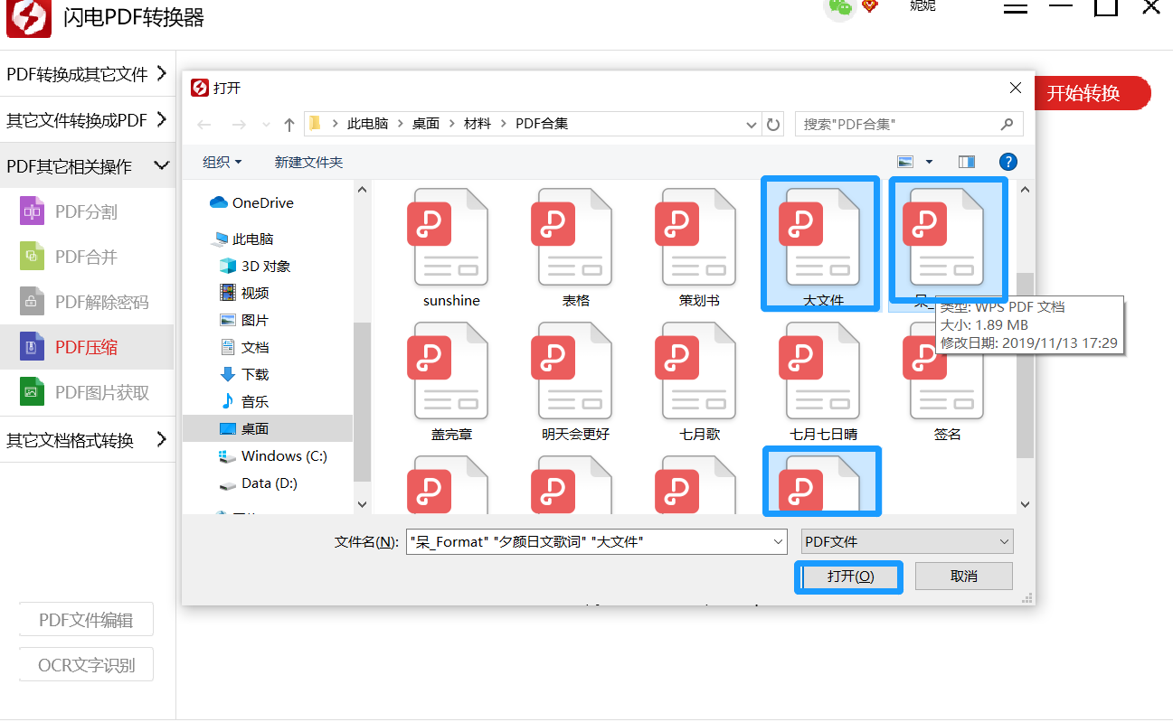Click the back navigation arrow in the dialog

[x=203, y=124]
